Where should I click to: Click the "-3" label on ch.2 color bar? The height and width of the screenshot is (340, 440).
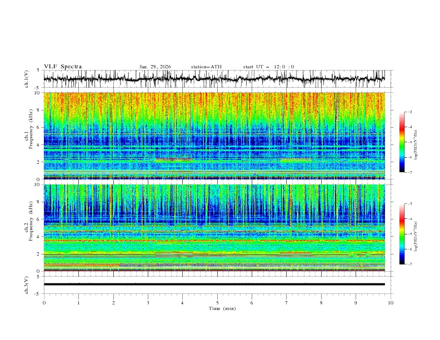[x=410, y=204]
